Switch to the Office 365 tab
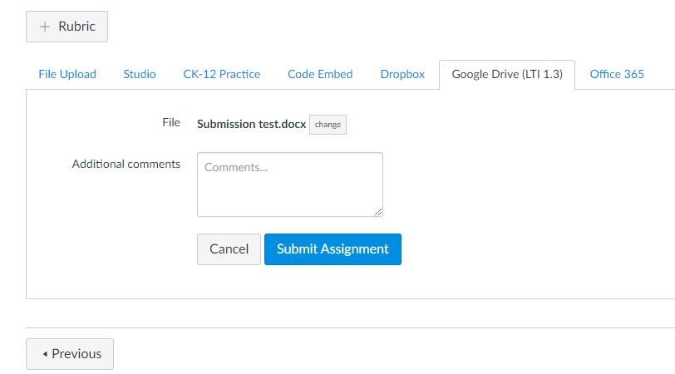 pos(617,74)
